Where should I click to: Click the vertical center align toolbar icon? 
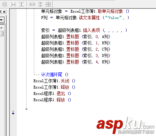coord(5,5)
